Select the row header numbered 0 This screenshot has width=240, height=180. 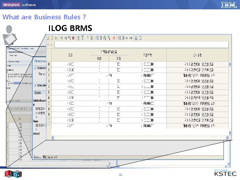tap(49, 64)
